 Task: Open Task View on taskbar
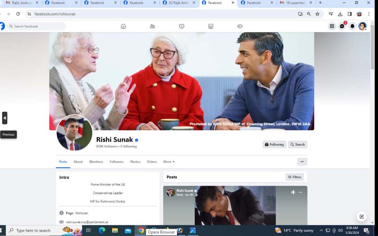[x=88, y=230]
